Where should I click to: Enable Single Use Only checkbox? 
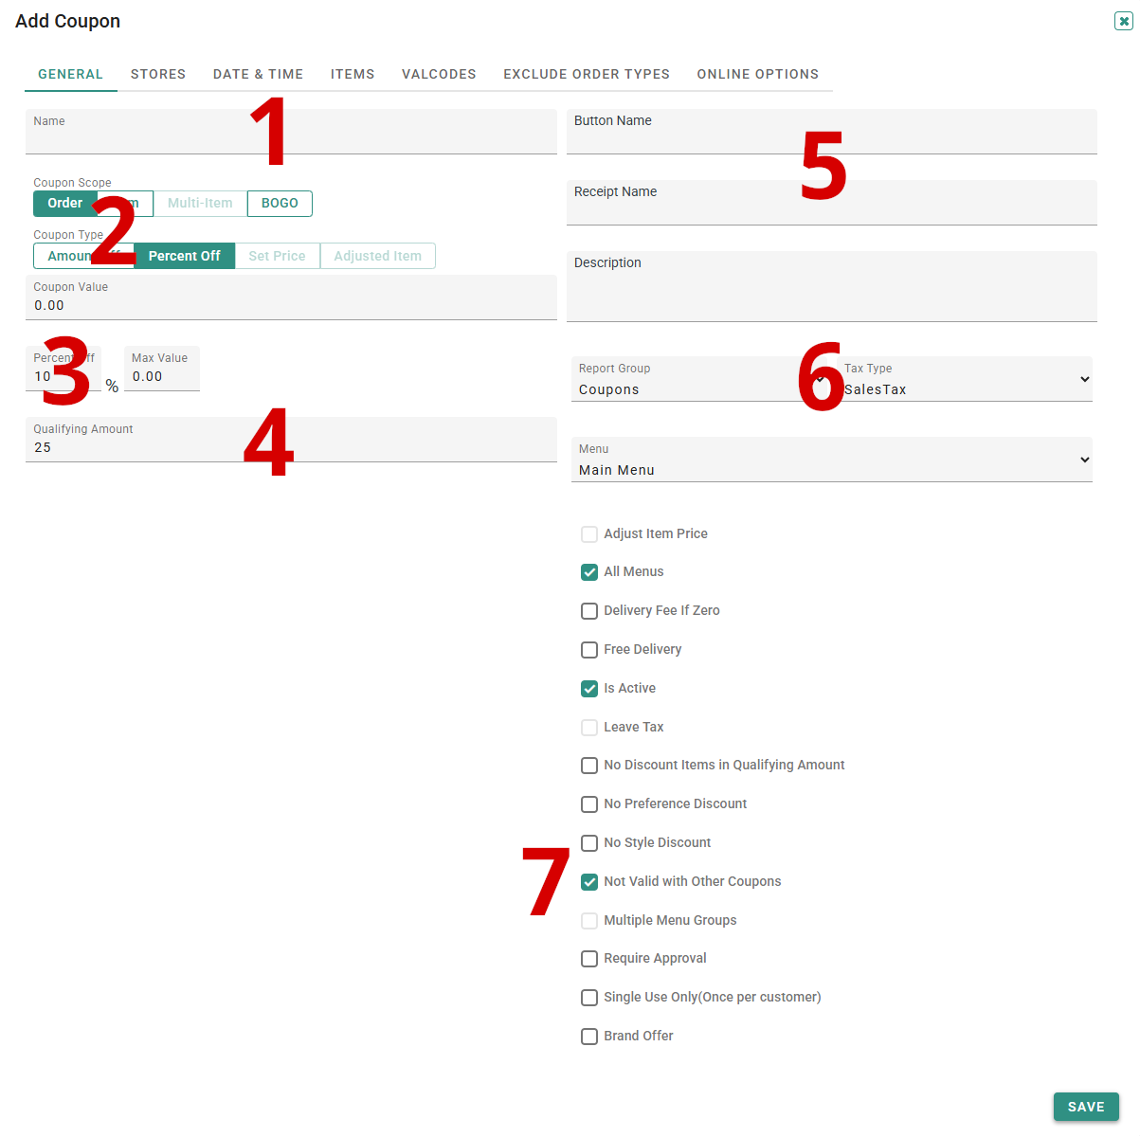pyautogui.click(x=589, y=998)
